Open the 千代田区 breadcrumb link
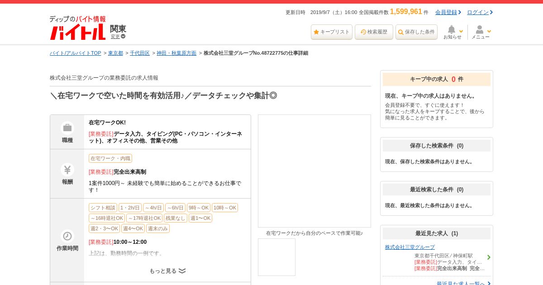Image resolution: width=543 pixels, height=285 pixels. [x=140, y=53]
